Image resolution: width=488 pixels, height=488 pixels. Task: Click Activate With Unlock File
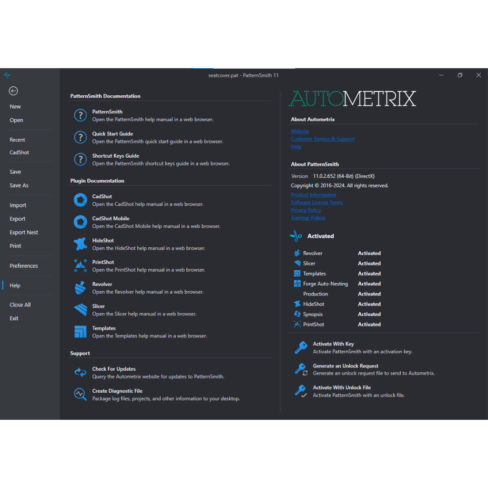[342, 387]
